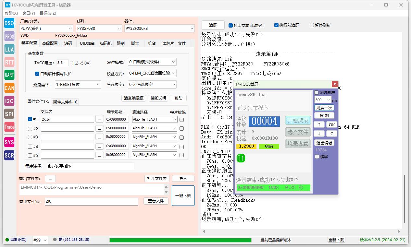Open the 系列 PY32F030 dropdown
Screen dimensions: 411x247
coord(99,29)
